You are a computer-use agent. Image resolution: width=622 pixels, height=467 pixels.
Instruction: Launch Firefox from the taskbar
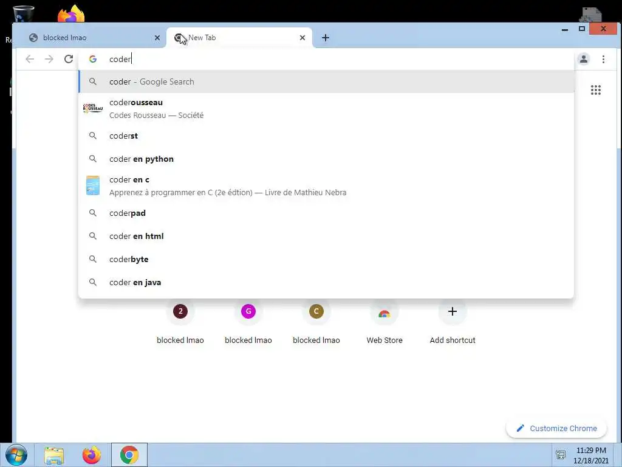(91, 455)
